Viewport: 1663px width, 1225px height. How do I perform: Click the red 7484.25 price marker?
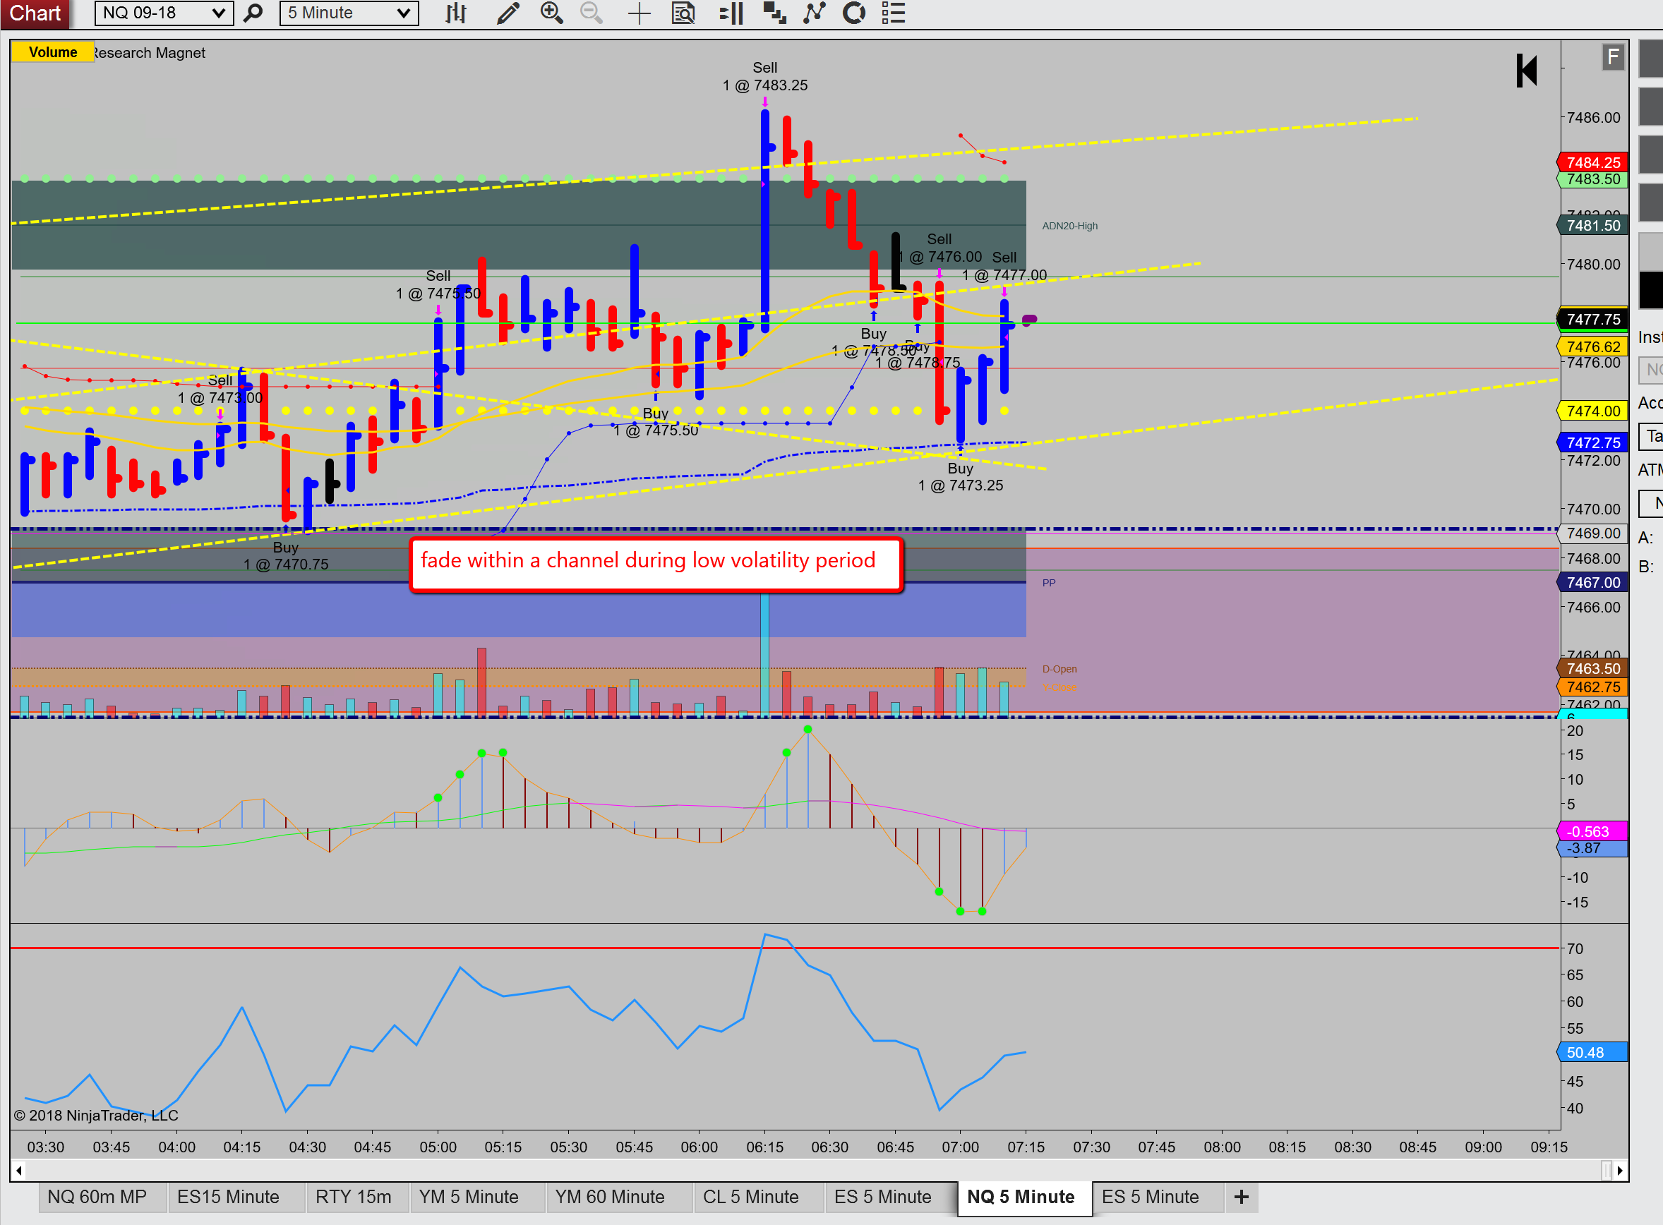coord(1592,162)
